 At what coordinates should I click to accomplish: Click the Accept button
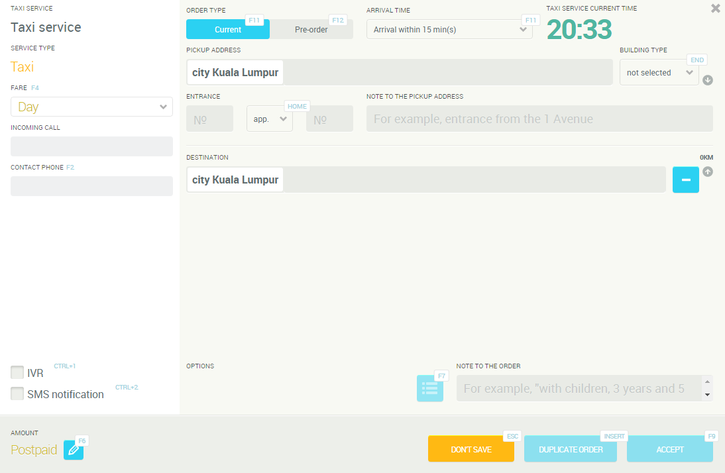tap(669, 449)
